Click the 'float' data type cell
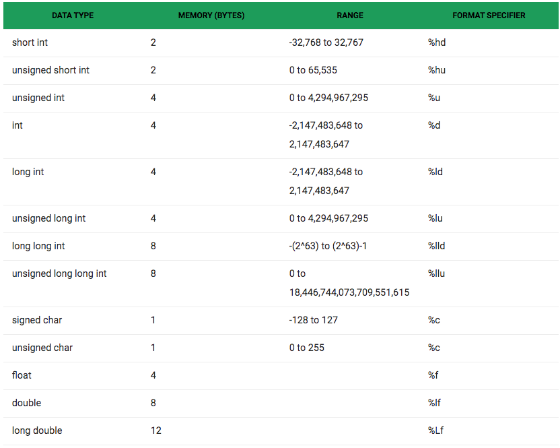The width and height of the screenshot is (560, 448). [22, 375]
